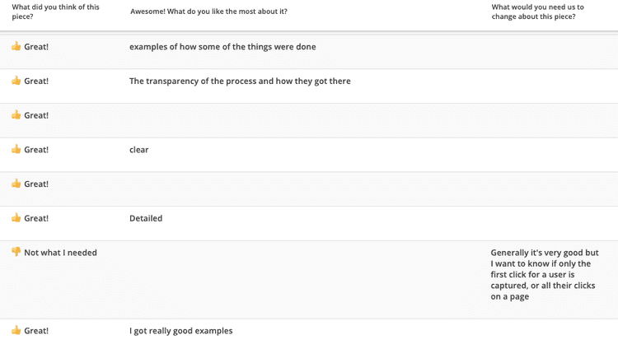Click the 'Not what I needed' rating text
The image size is (618, 349).
click(x=60, y=253)
